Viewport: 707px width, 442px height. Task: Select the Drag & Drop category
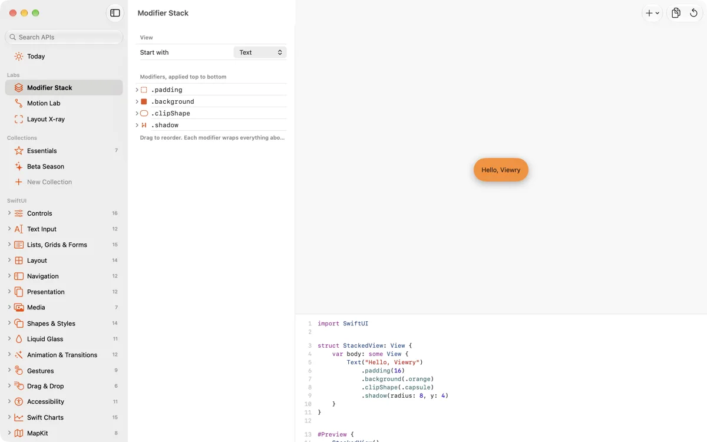coord(64,386)
